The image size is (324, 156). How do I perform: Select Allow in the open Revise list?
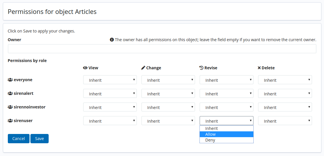226,134
